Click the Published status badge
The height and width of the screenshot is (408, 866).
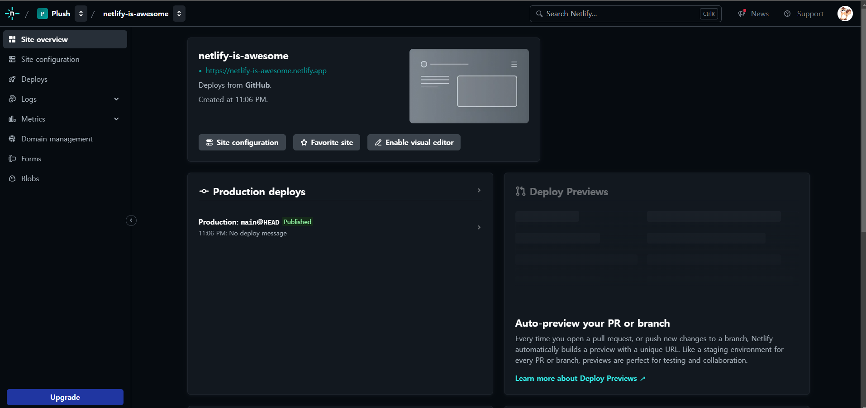click(297, 222)
